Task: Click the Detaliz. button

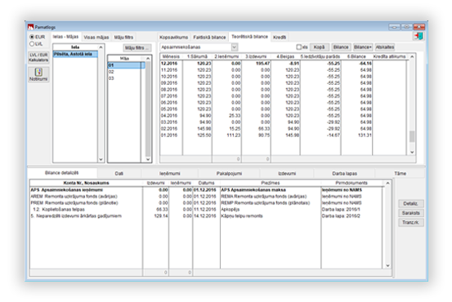Action: coord(411,203)
